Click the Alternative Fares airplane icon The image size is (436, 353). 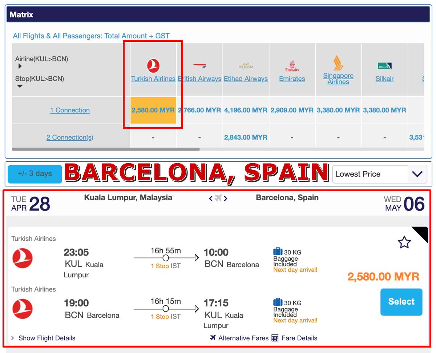[213, 338]
